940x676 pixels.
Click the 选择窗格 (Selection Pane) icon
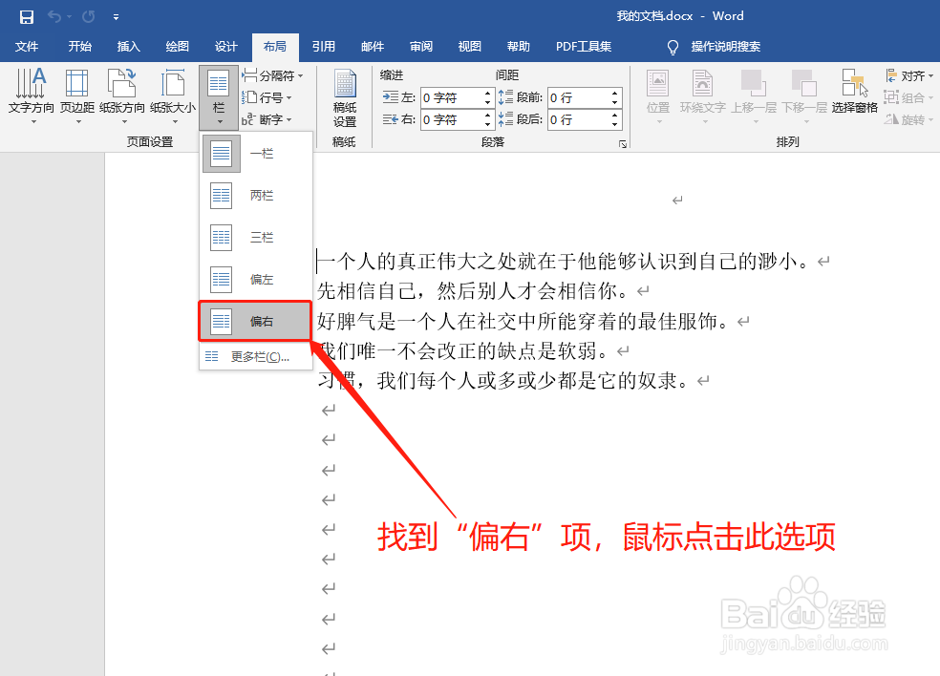(x=853, y=95)
